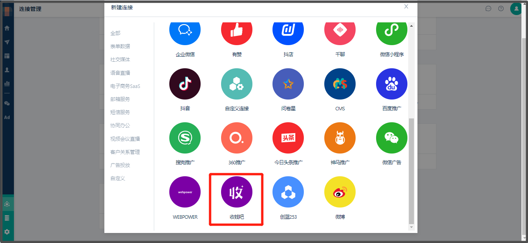Filter by 客户关系管理 category
This screenshot has width=528, height=243.
pos(125,152)
